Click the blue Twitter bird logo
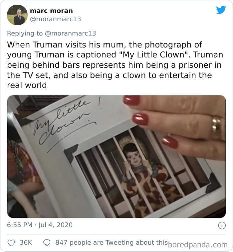This screenshot has width=233, height=252. pyautogui.click(x=221, y=10)
